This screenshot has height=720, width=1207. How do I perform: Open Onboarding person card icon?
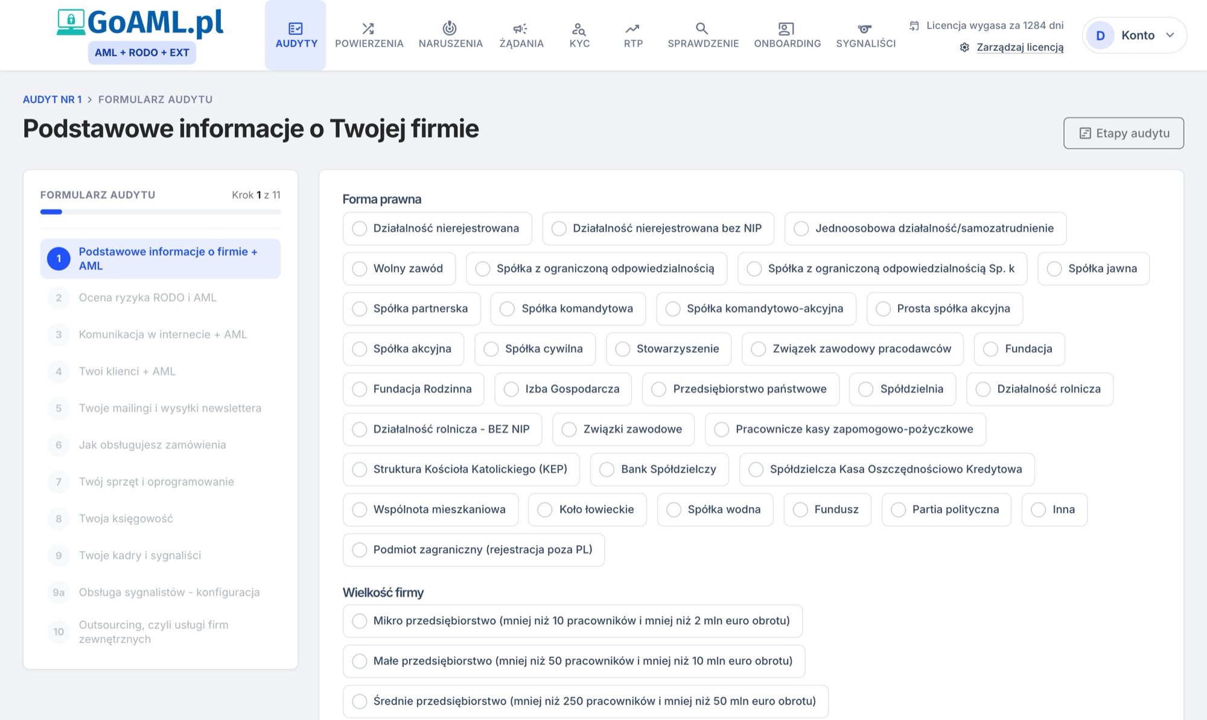(786, 28)
